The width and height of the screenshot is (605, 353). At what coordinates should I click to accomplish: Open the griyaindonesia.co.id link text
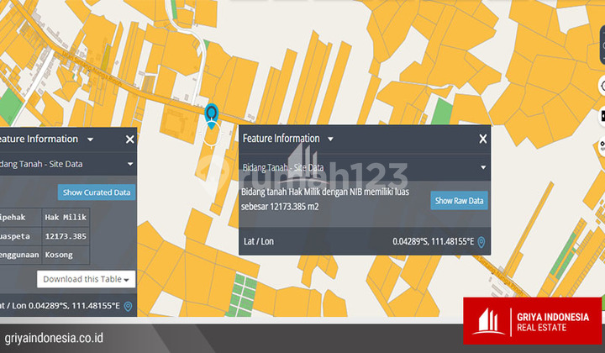54,338
